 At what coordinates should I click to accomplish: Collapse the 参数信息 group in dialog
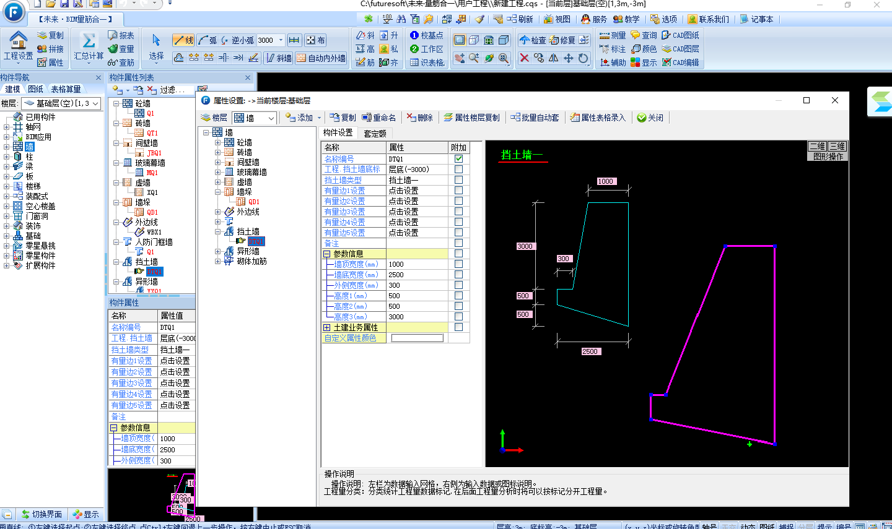coord(327,254)
